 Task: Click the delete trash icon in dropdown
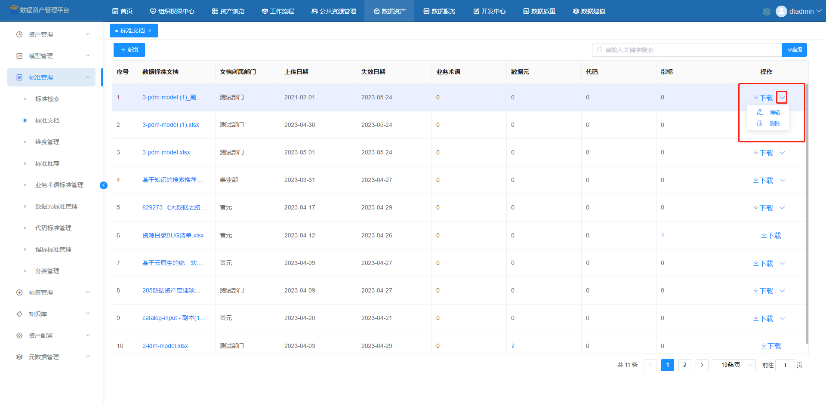tap(760, 123)
